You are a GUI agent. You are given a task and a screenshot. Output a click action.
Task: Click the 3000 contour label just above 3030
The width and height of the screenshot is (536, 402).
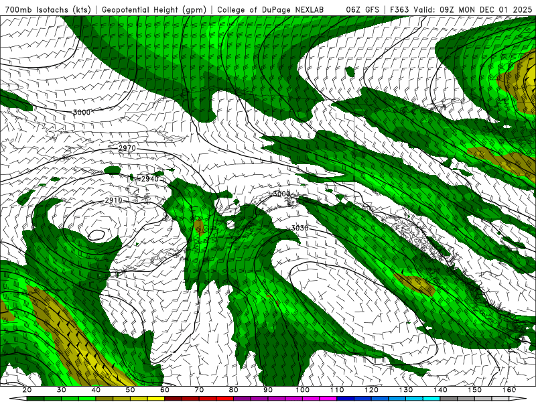[x=281, y=194]
